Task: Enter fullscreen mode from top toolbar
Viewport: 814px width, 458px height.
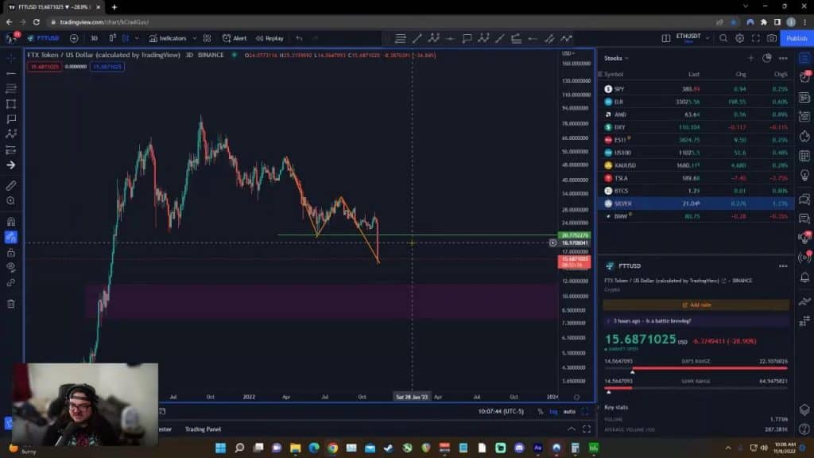Action: (x=755, y=38)
